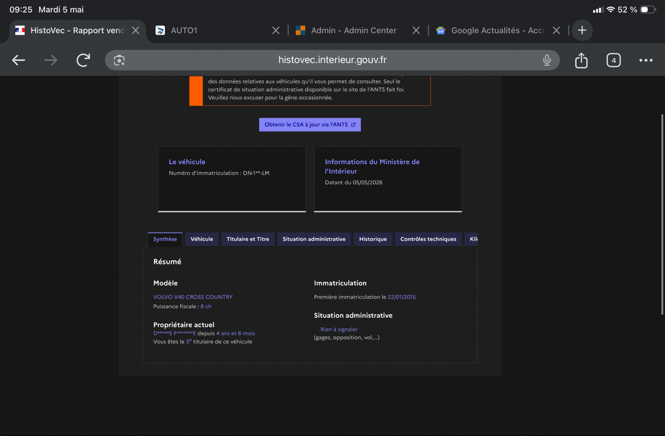Open the share sheet icon
The image size is (665, 436).
point(581,60)
